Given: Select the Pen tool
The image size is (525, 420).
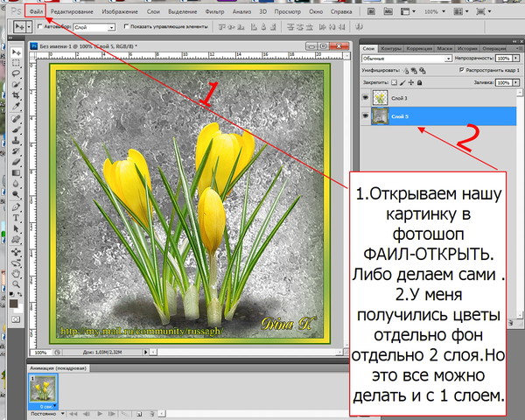Looking at the screenshot, I should pyautogui.click(x=16, y=207).
